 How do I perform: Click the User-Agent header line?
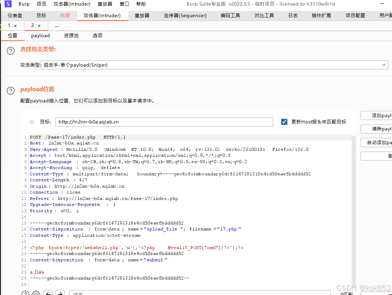click(169, 149)
